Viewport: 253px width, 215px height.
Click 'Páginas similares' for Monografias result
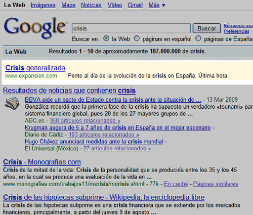(216, 184)
